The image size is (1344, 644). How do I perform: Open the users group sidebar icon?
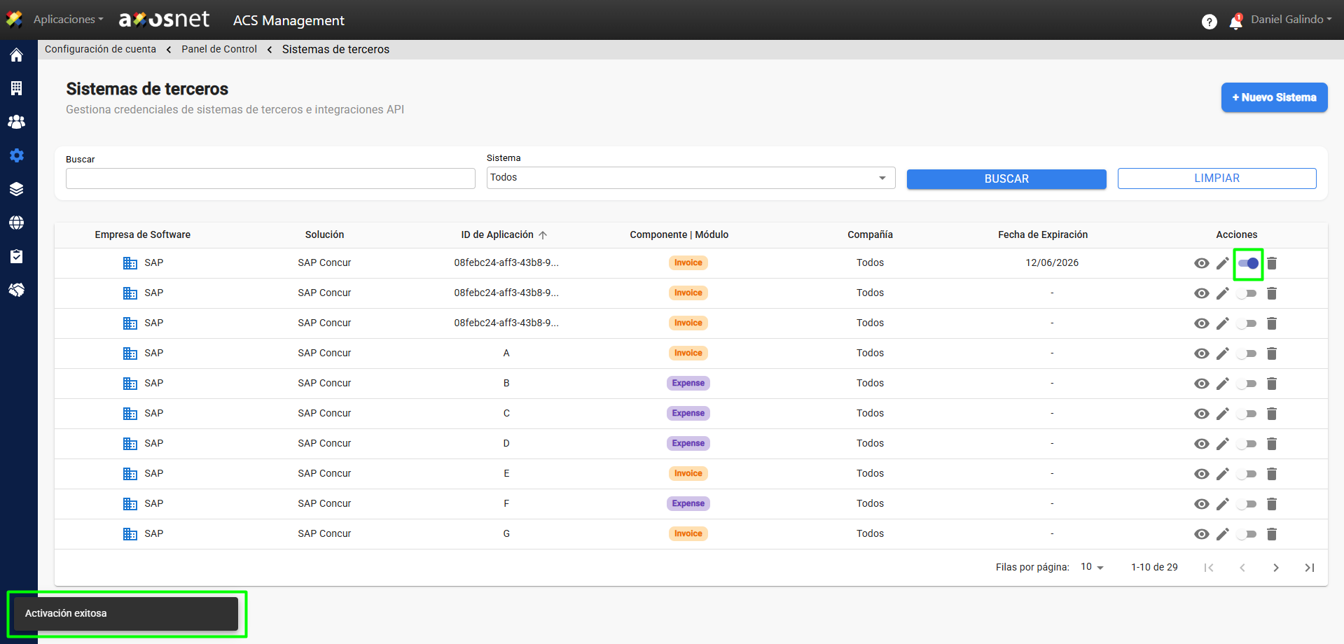[x=17, y=122]
